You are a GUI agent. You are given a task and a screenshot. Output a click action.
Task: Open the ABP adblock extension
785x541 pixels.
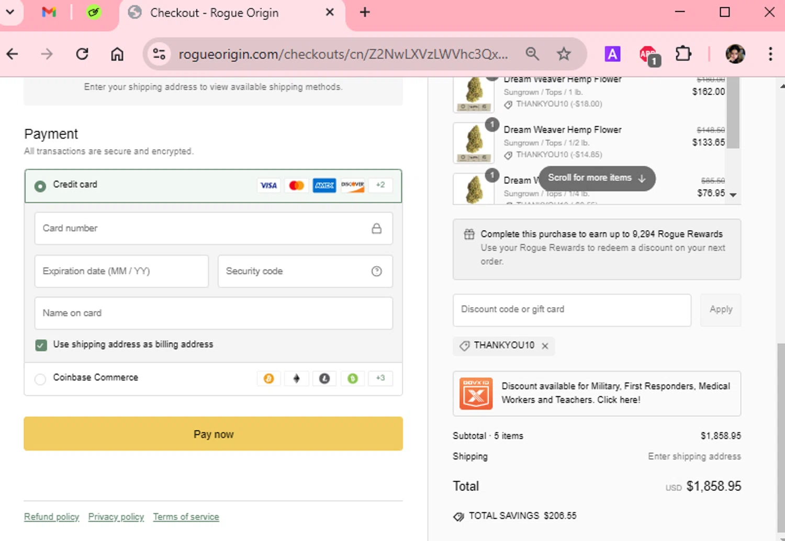[649, 55]
